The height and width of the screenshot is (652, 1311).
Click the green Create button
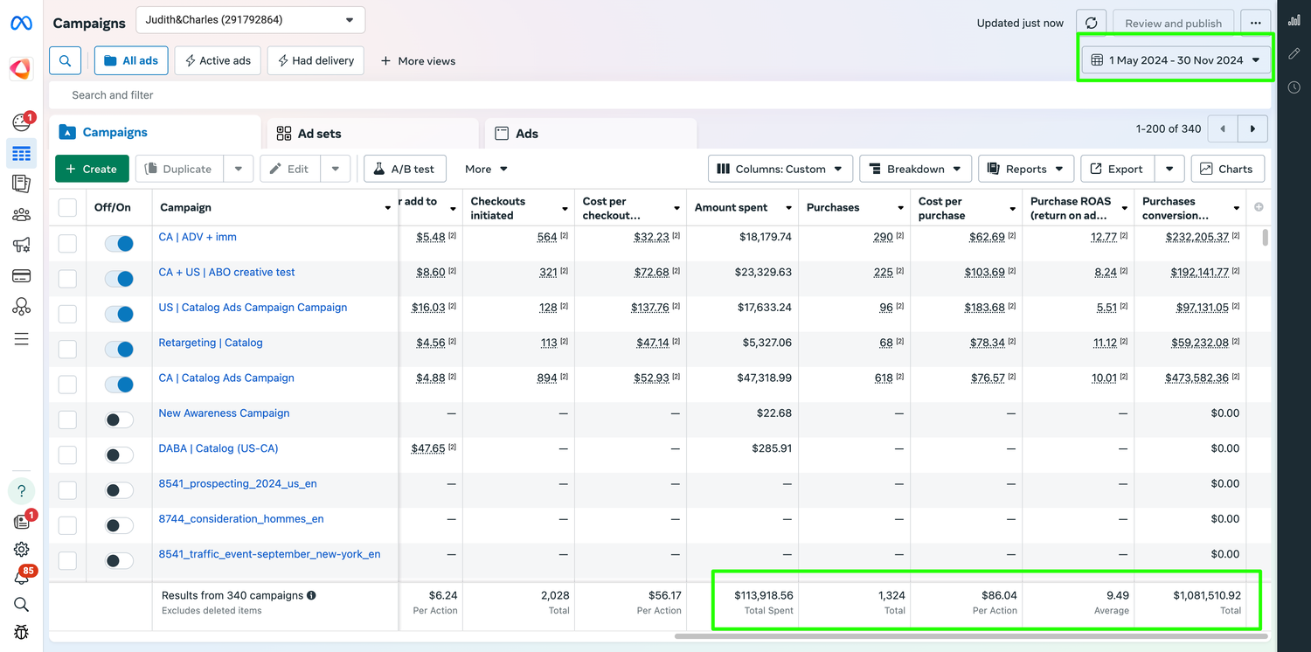(x=92, y=169)
